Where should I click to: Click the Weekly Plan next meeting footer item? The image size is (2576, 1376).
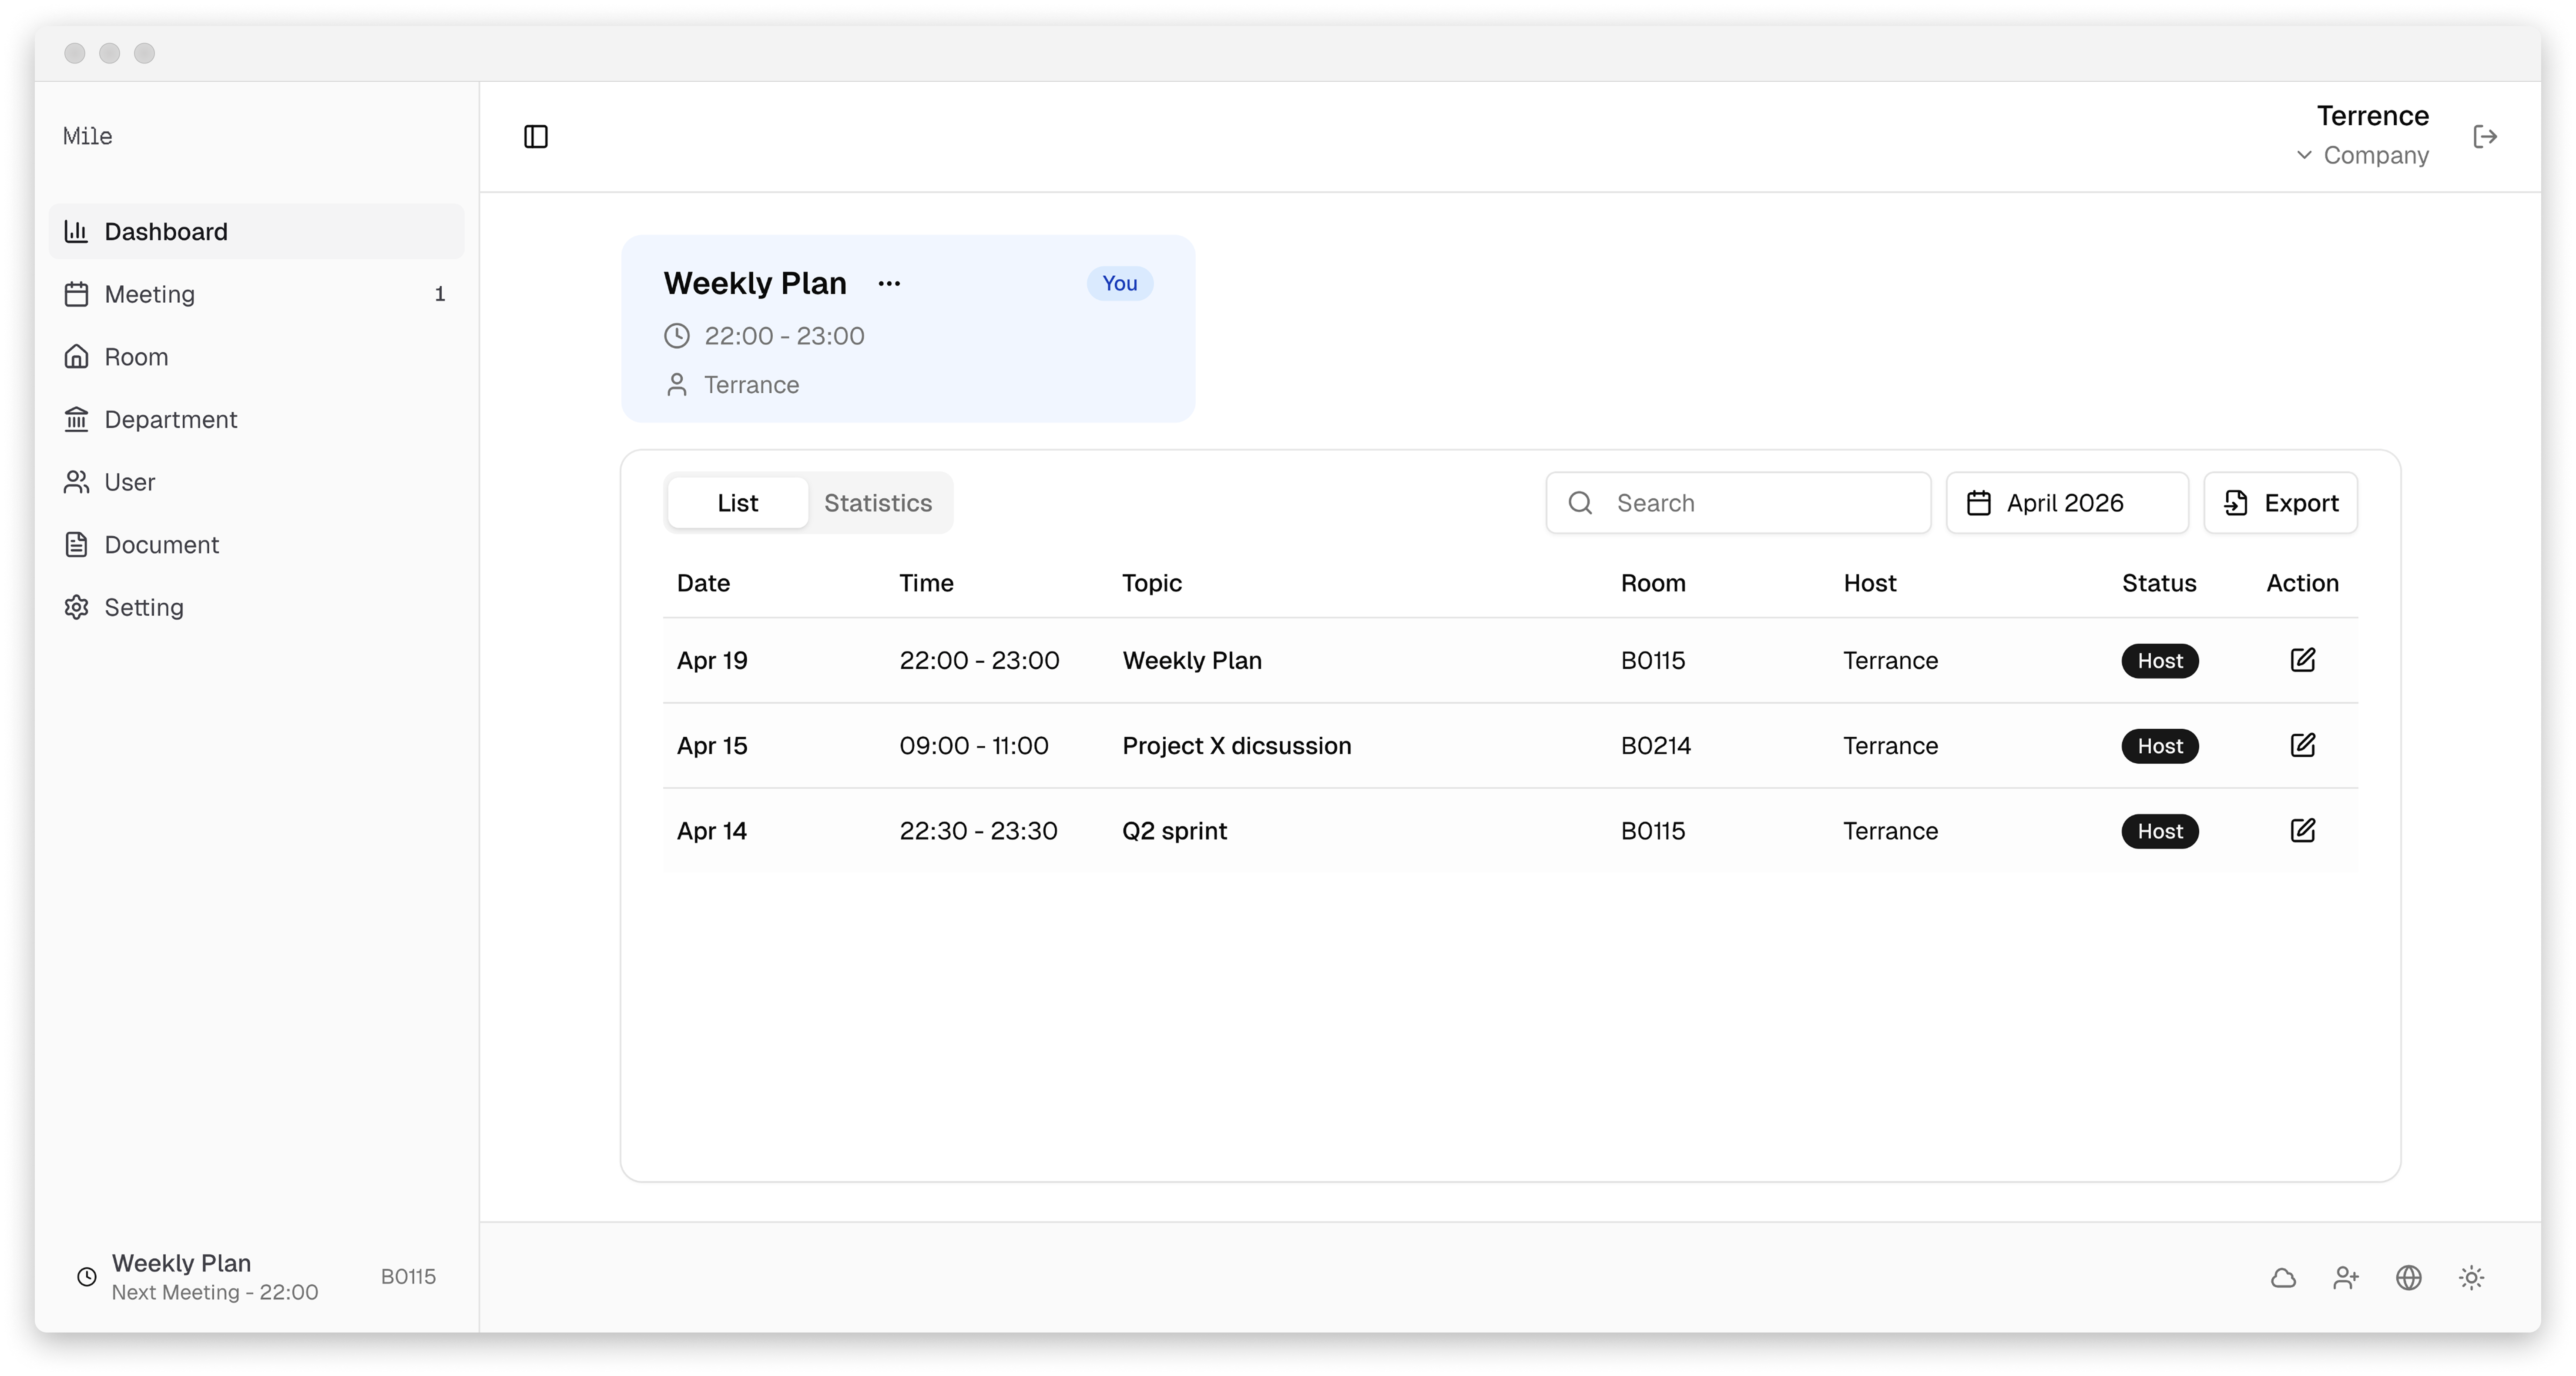(x=257, y=1277)
